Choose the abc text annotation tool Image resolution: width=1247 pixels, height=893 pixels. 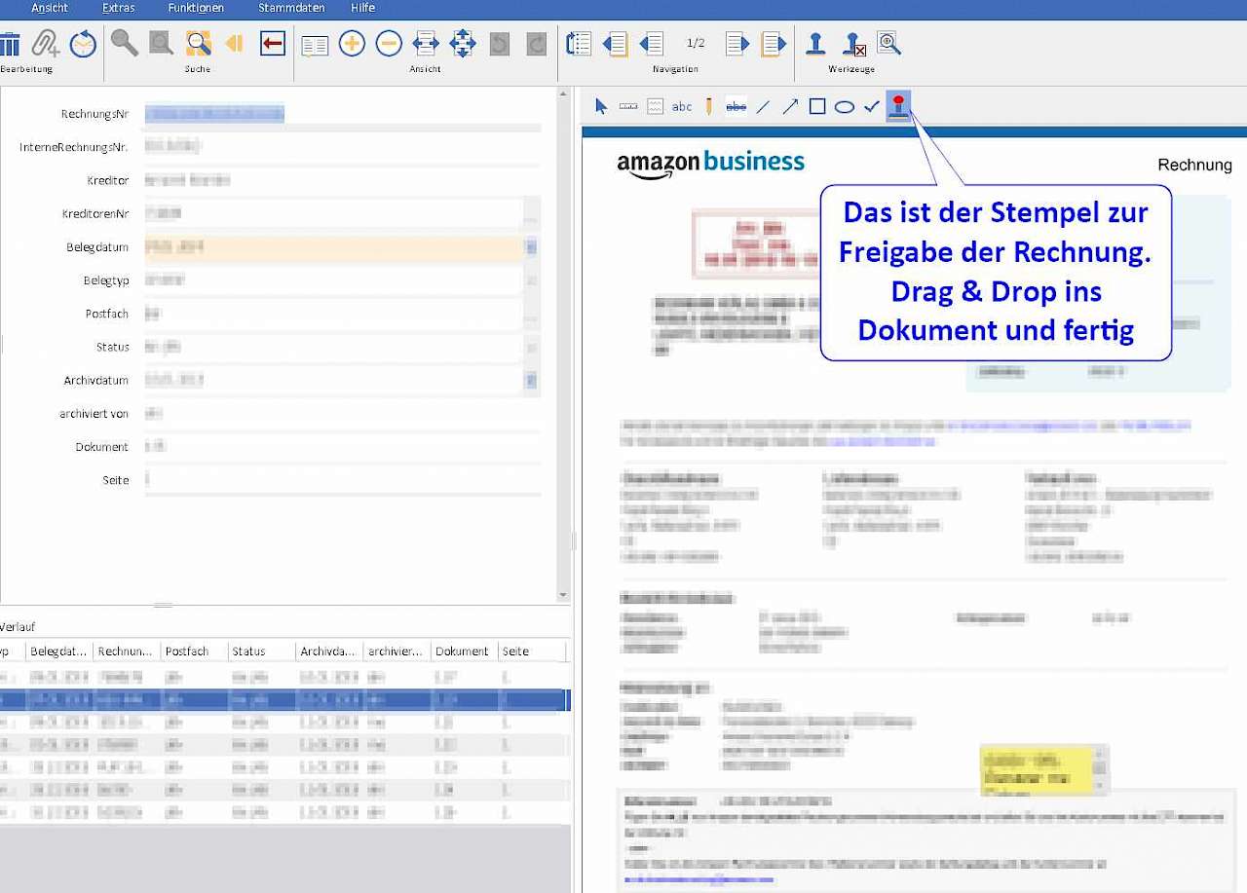point(682,106)
